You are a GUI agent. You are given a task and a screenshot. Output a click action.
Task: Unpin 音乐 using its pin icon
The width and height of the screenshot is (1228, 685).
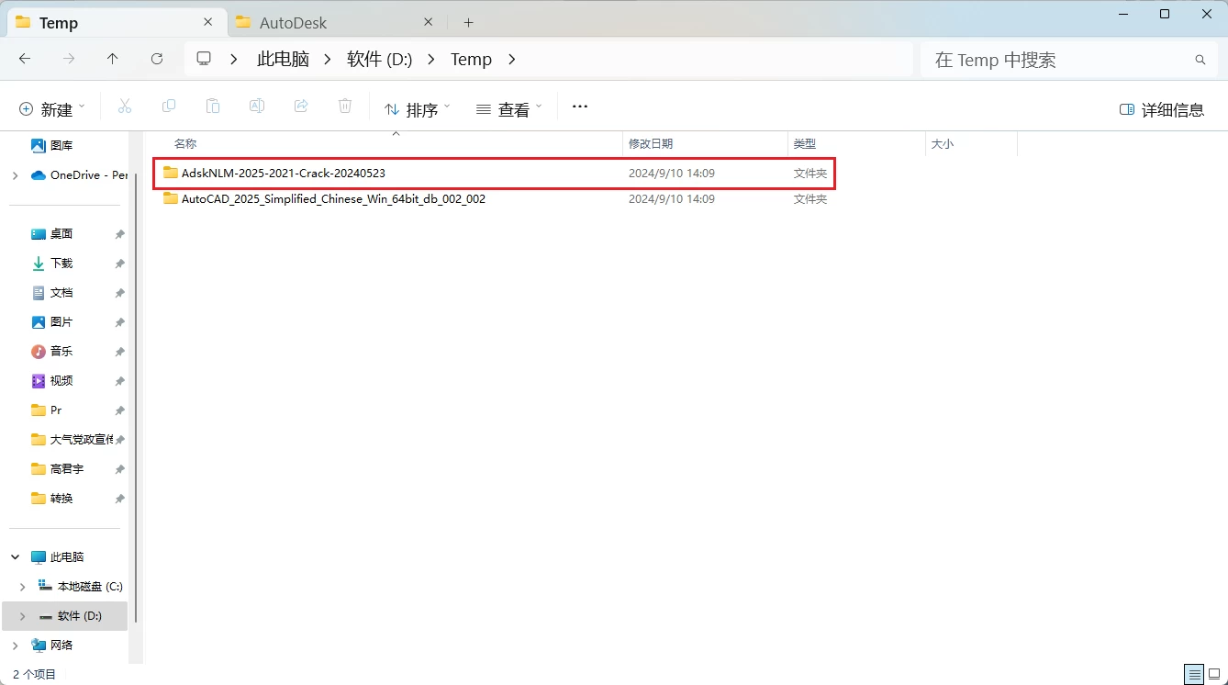119,352
